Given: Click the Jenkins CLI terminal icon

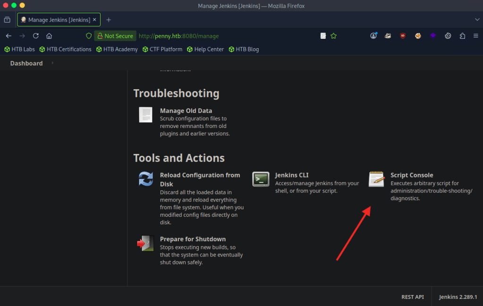Looking at the screenshot, I should point(261,179).
